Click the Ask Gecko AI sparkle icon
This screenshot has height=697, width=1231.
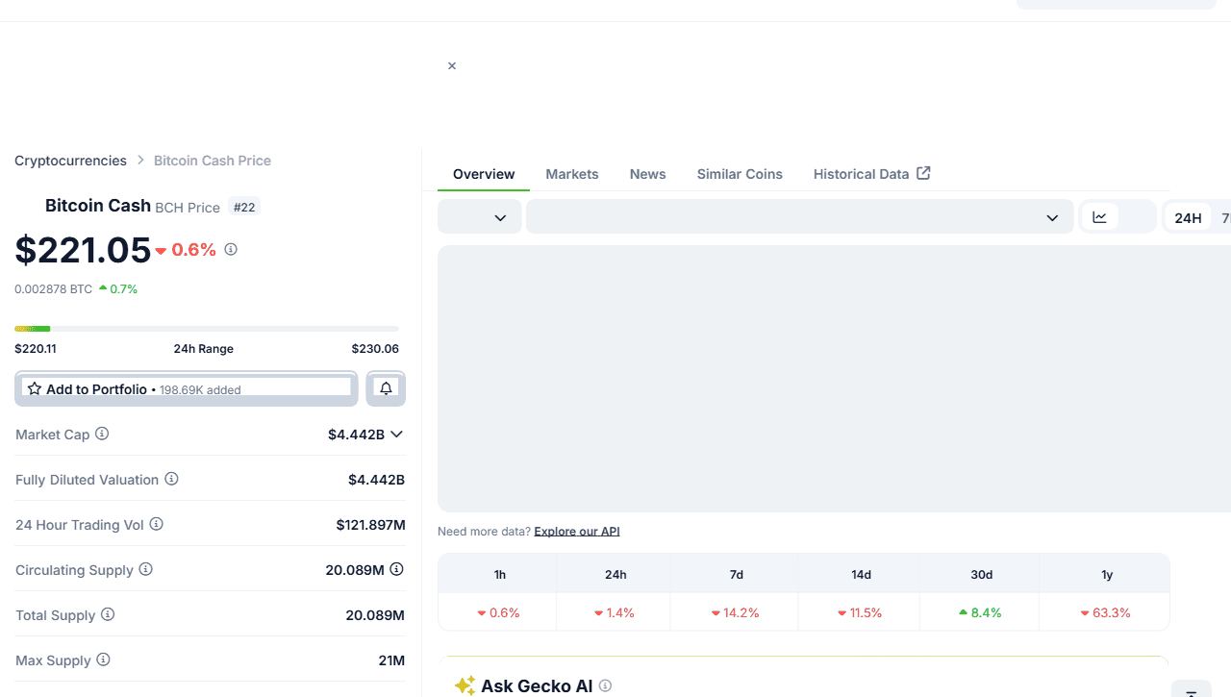click(x=465, y=685)
